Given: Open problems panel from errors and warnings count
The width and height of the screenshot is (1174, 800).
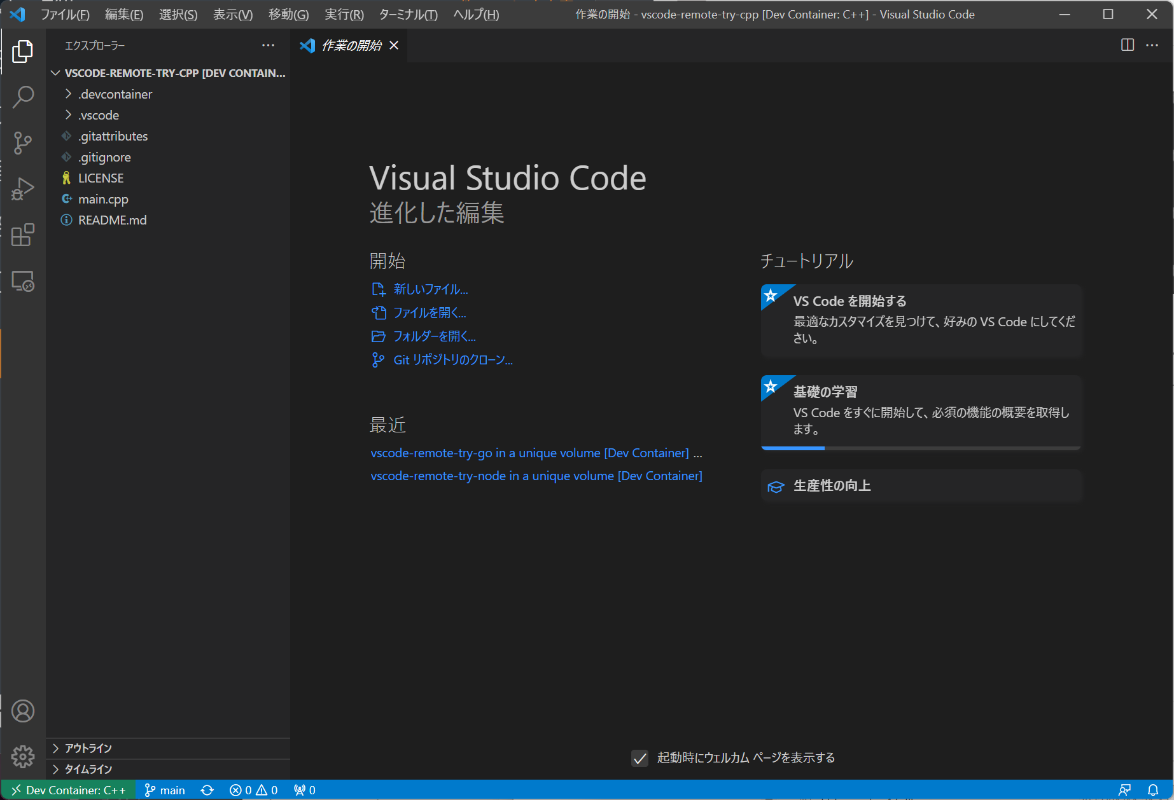Looking at the screenshot, I should [254, 790].
